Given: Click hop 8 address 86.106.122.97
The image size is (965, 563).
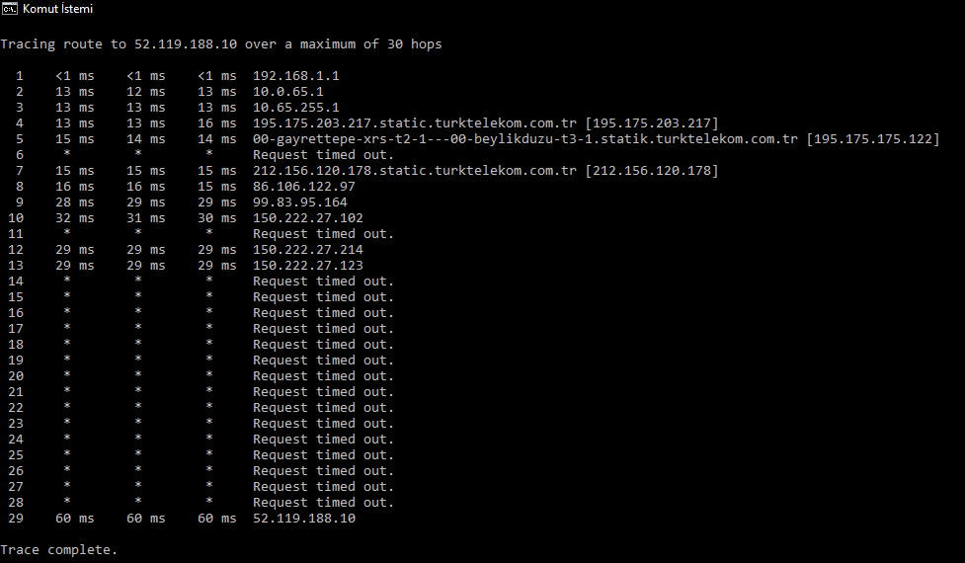Looking at the screenshot, I should coord(304,187).
